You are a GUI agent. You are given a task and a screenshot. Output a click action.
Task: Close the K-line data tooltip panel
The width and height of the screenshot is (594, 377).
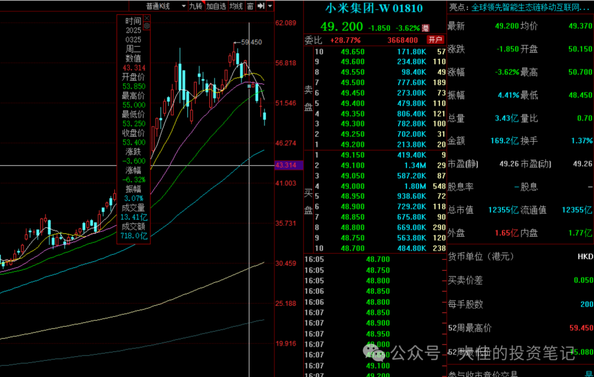tap(147, 18)
